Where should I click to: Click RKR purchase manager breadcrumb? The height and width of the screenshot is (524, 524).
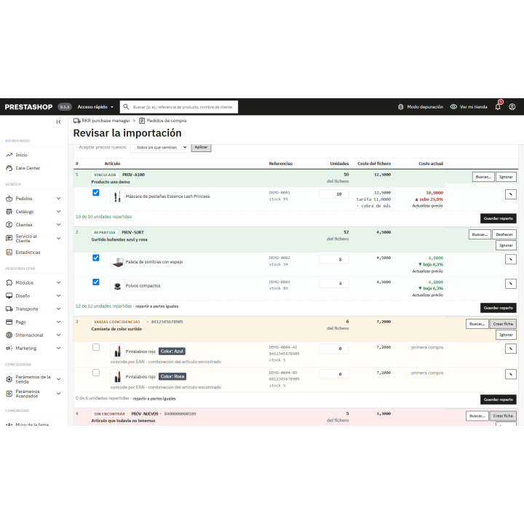pos(106,121)
